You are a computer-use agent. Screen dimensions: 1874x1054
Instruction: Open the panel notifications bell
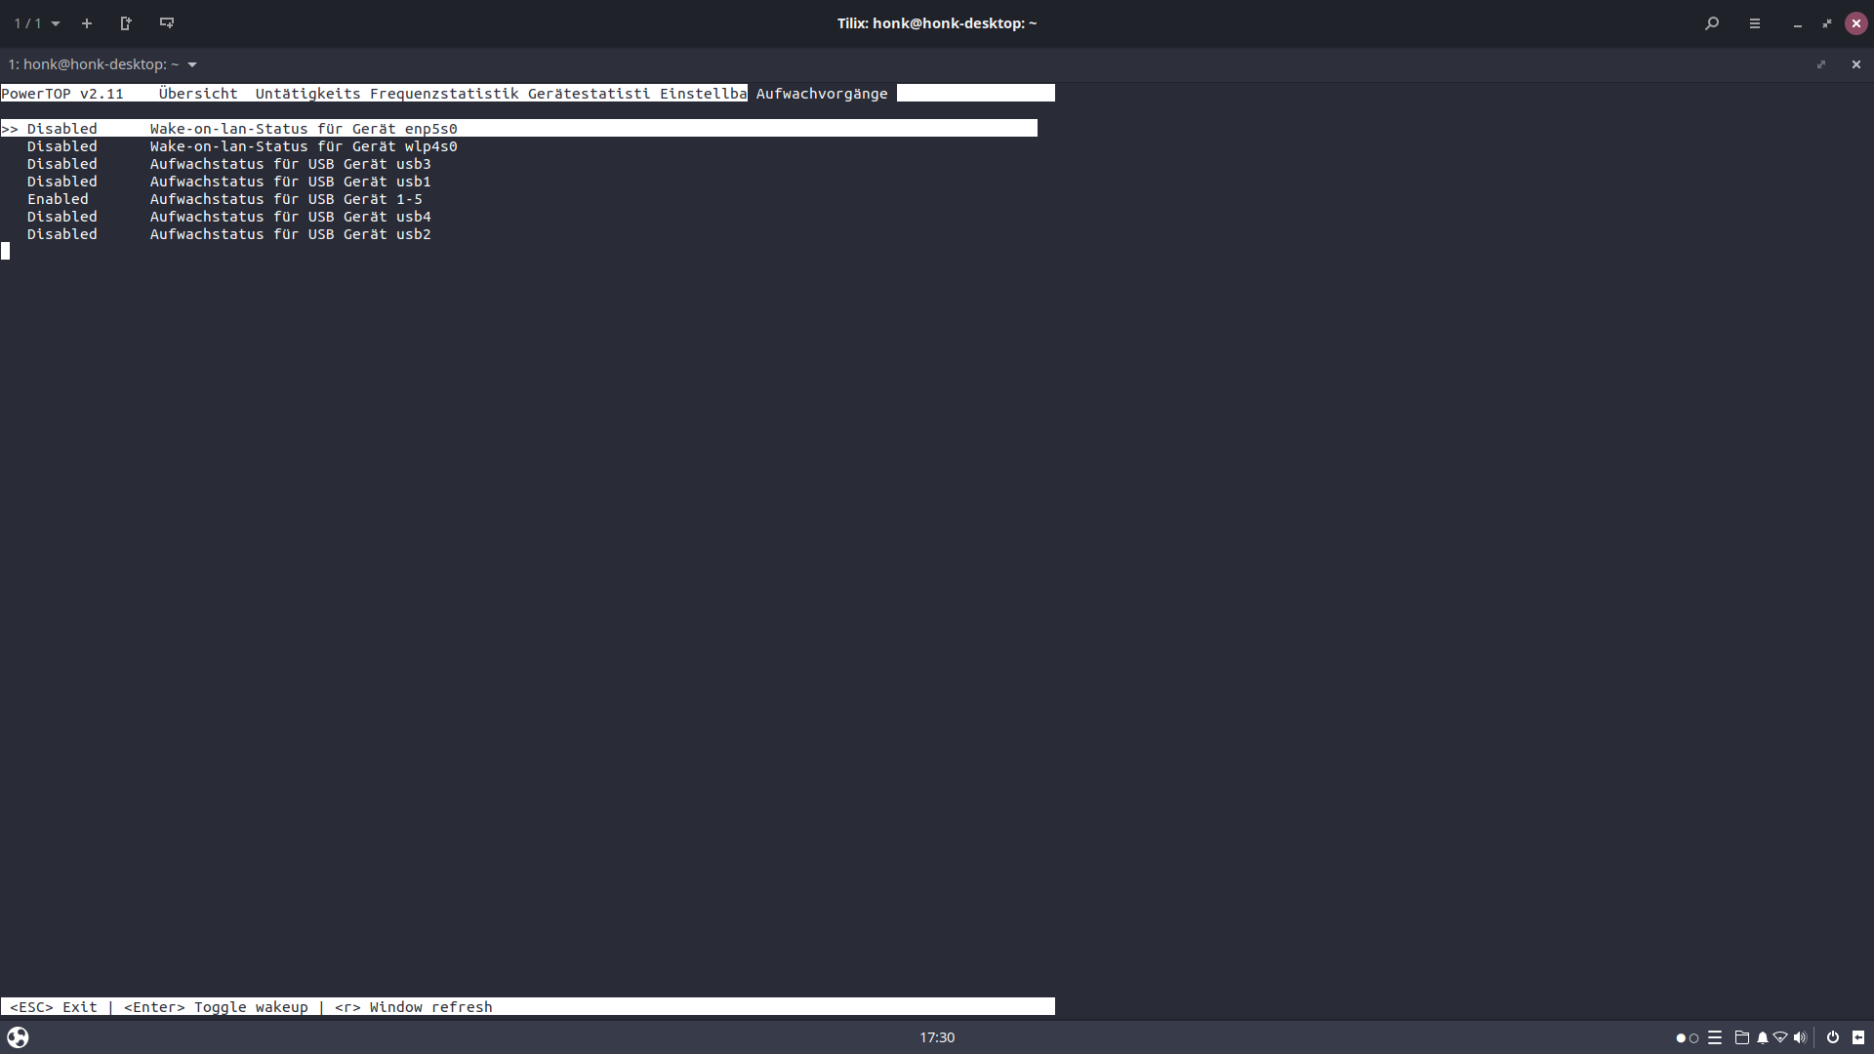(x=1763, y=1037)
